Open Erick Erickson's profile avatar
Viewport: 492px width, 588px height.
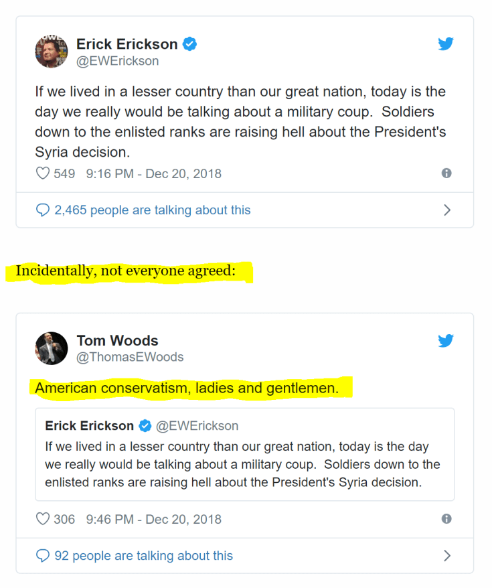pos(52,52)
